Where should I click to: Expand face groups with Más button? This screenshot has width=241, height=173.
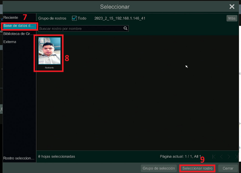232,18
